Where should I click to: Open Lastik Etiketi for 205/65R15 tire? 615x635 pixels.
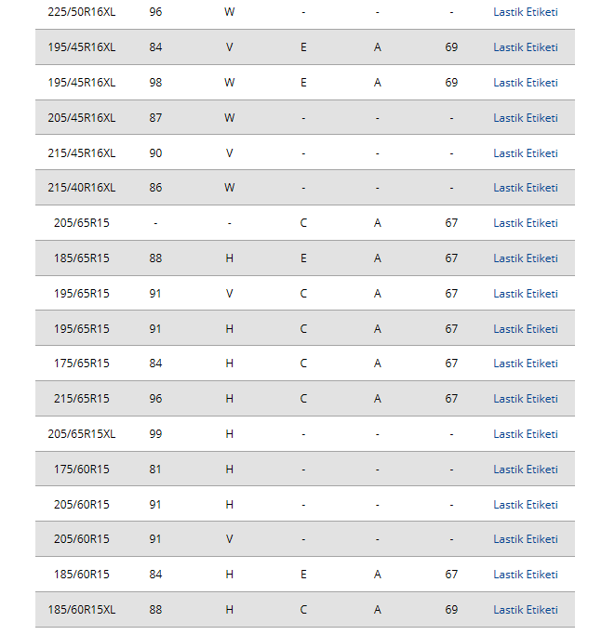tap(525, 223)
